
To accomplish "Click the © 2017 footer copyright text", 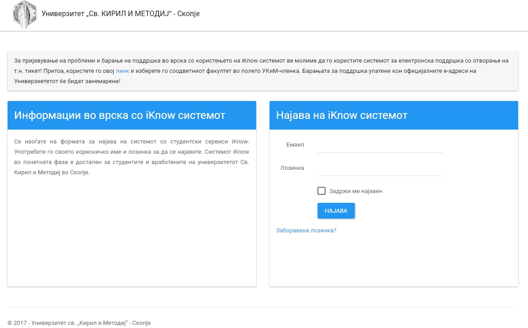I will coord(79,323).
